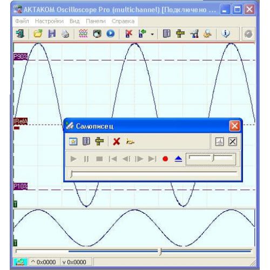Click the playback speed slider in Самописец

point(211,159)
